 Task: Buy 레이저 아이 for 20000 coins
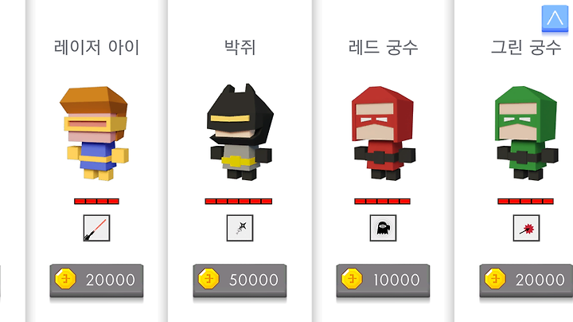pyautogui.click(x=96, y=281)
